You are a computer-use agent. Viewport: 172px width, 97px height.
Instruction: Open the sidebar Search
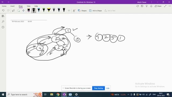[x=3, y=22]
